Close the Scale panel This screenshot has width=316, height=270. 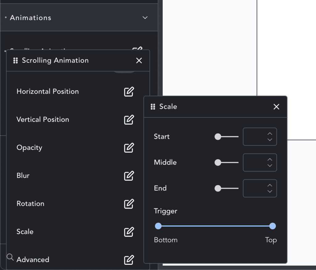click(x=276, y=107)
